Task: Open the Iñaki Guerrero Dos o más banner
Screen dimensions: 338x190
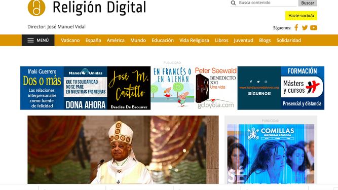Action: 42,88
